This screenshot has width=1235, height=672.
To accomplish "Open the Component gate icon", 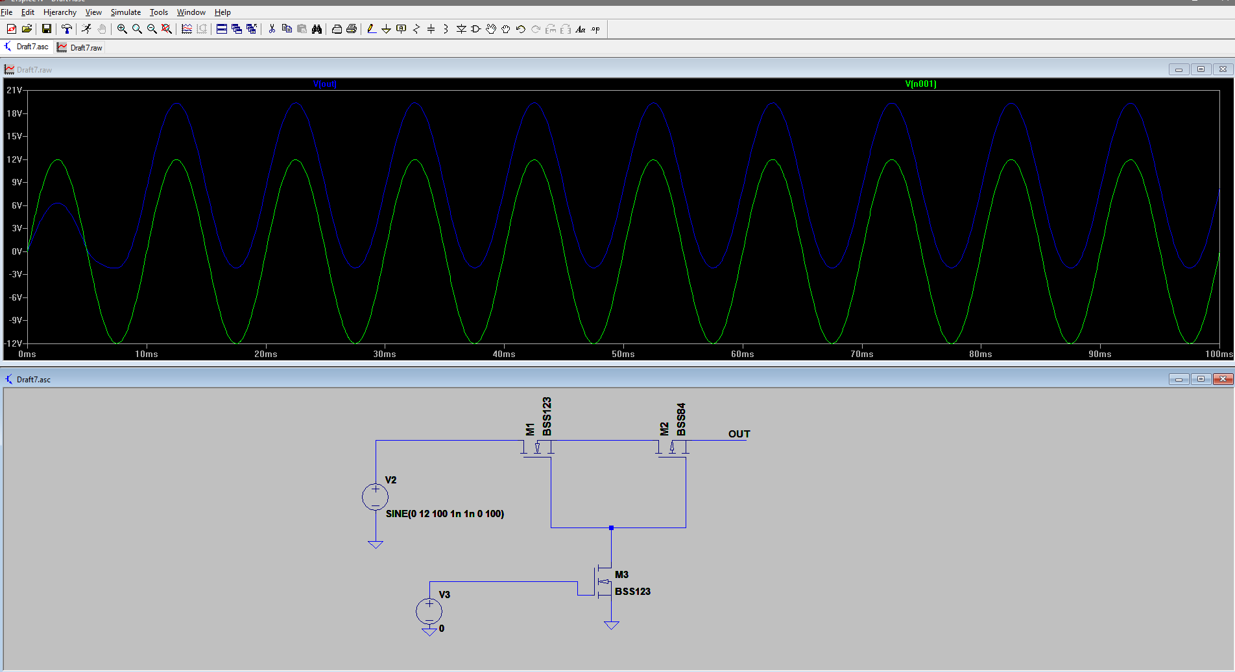I will pyautogui.click(x=476, y=29).
